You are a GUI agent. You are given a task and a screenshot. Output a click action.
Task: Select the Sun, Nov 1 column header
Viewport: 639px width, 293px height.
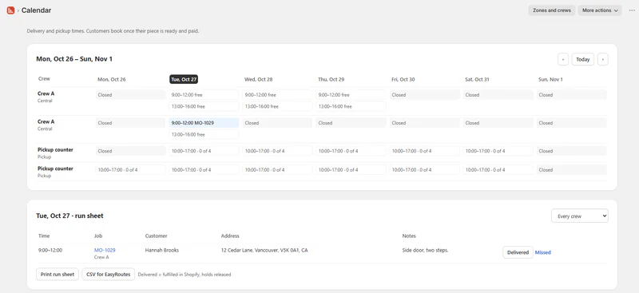[550, 79]
